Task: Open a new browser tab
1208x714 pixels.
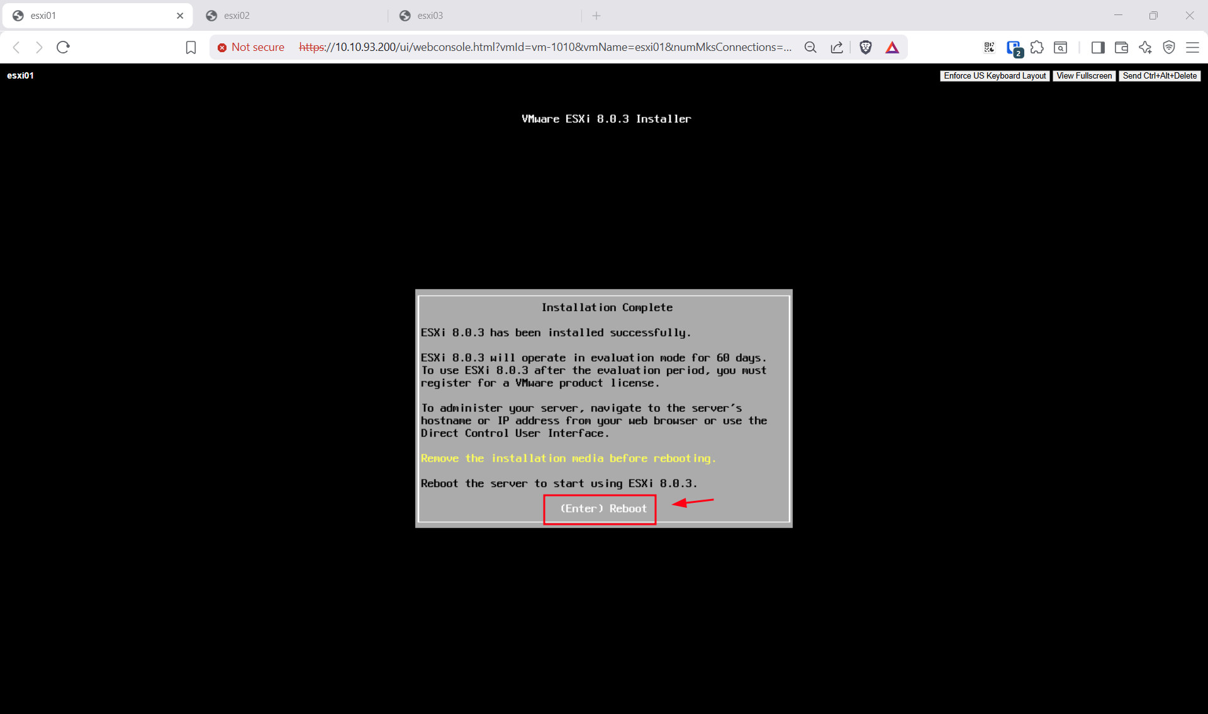Action: 596,16
